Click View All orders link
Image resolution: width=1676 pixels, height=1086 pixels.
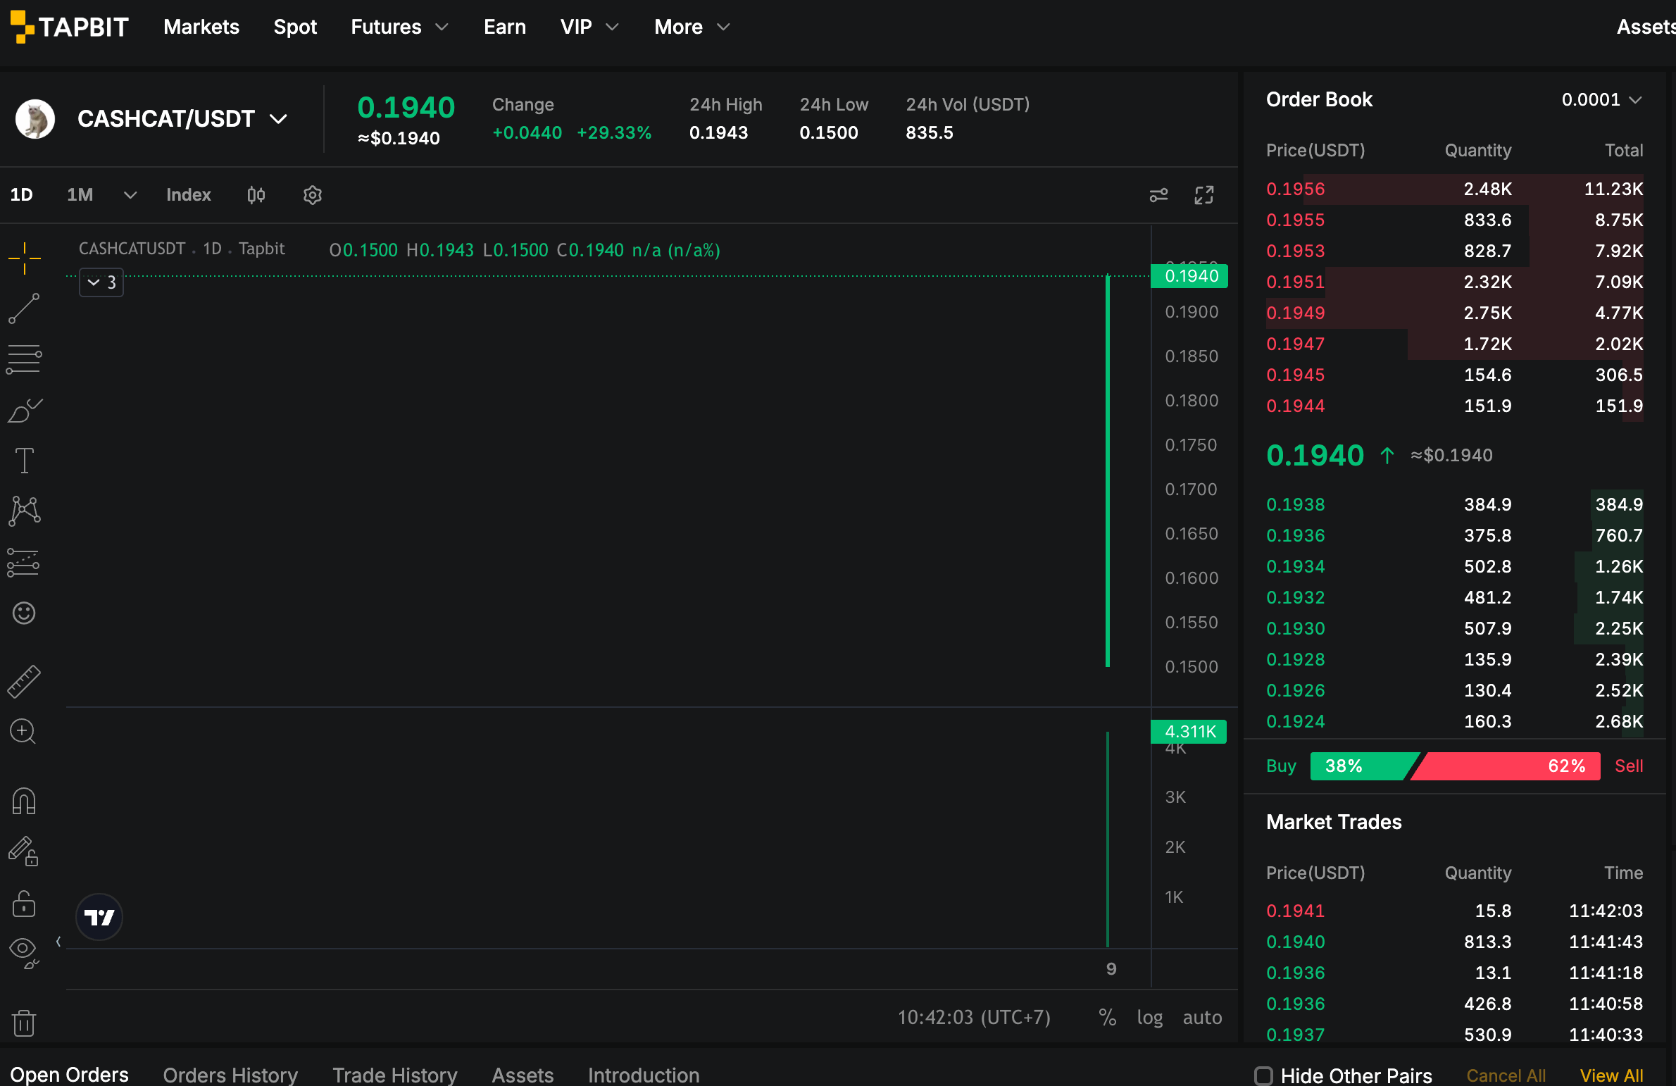1611,1075
